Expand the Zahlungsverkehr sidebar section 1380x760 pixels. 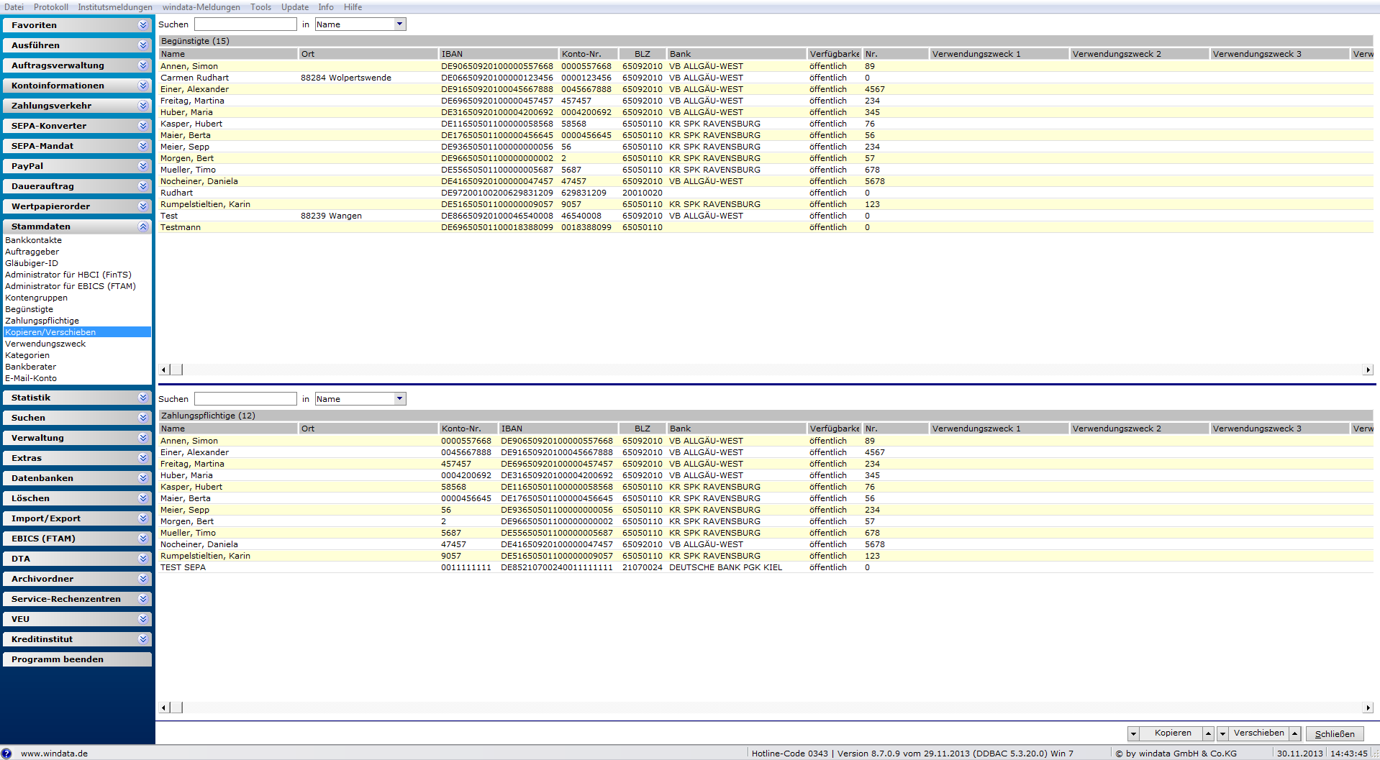[x=77, y=106]
